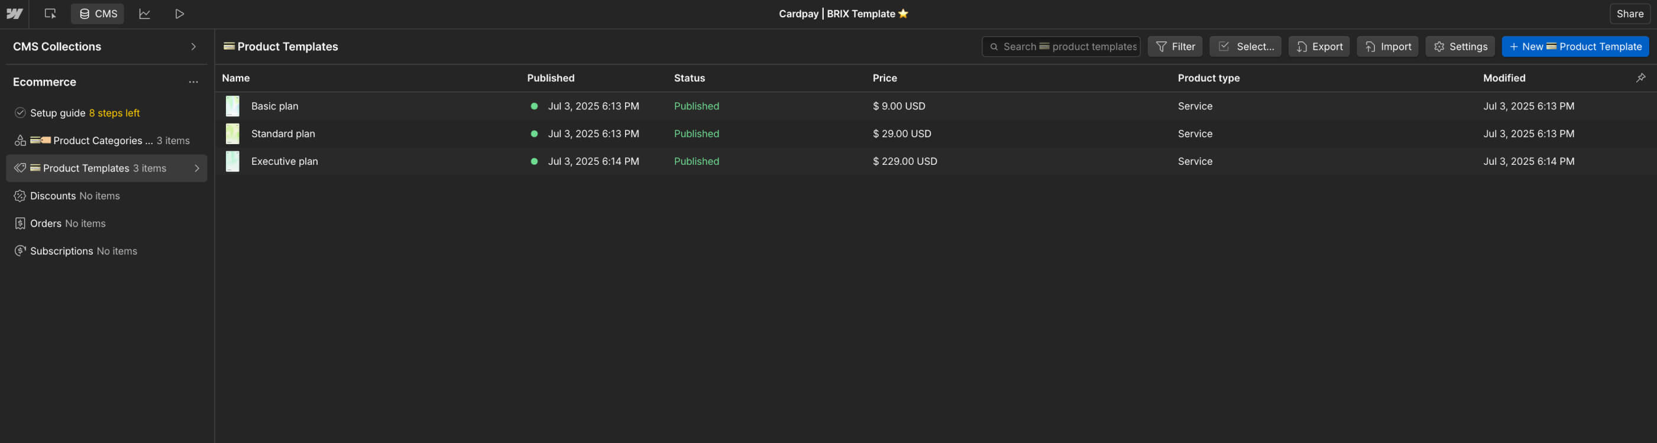Open collection Settings

(x=1459, y=46)
